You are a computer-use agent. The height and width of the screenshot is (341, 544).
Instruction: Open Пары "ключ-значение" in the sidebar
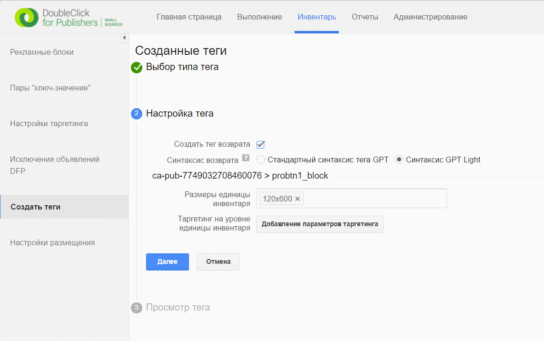coord(50,88)
